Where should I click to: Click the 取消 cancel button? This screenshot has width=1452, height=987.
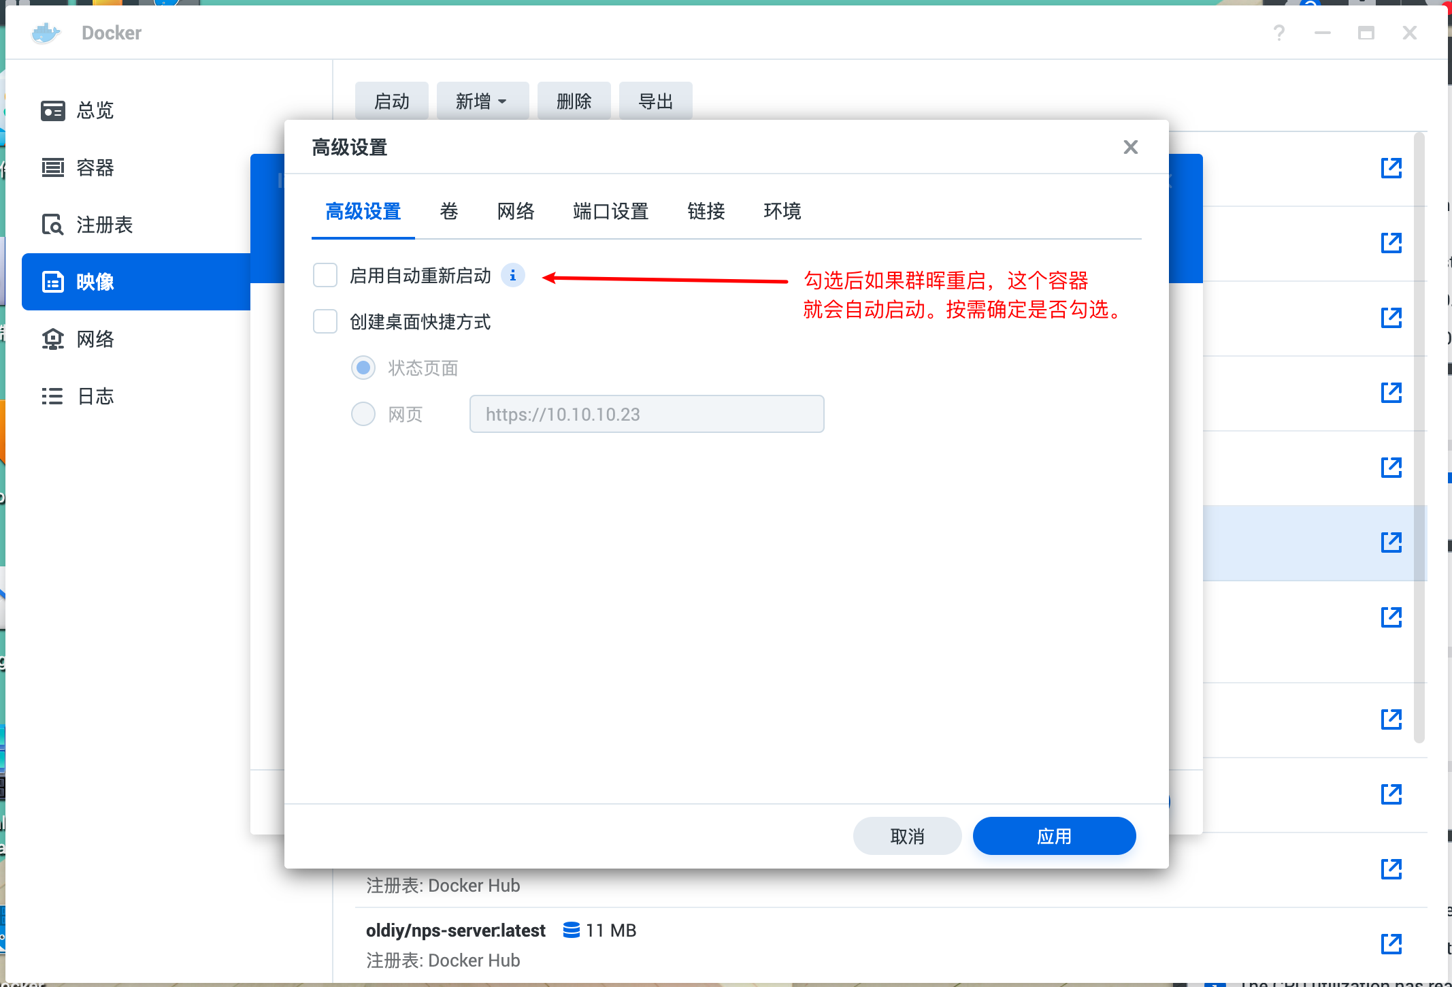coord(908,836)
